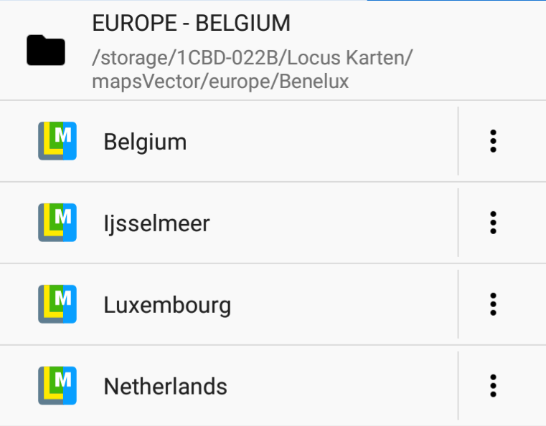The image size is (546, 426).
Task: Tap the Netherlands map name
Action: [165, 387]
